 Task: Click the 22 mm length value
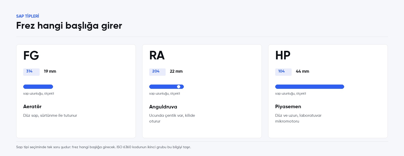click(176, 71)
